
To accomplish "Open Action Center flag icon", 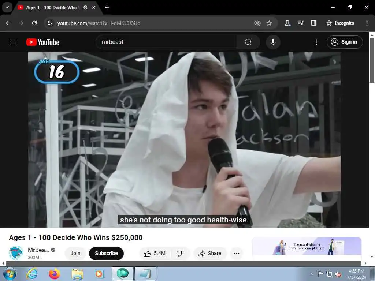I will 320,274.
